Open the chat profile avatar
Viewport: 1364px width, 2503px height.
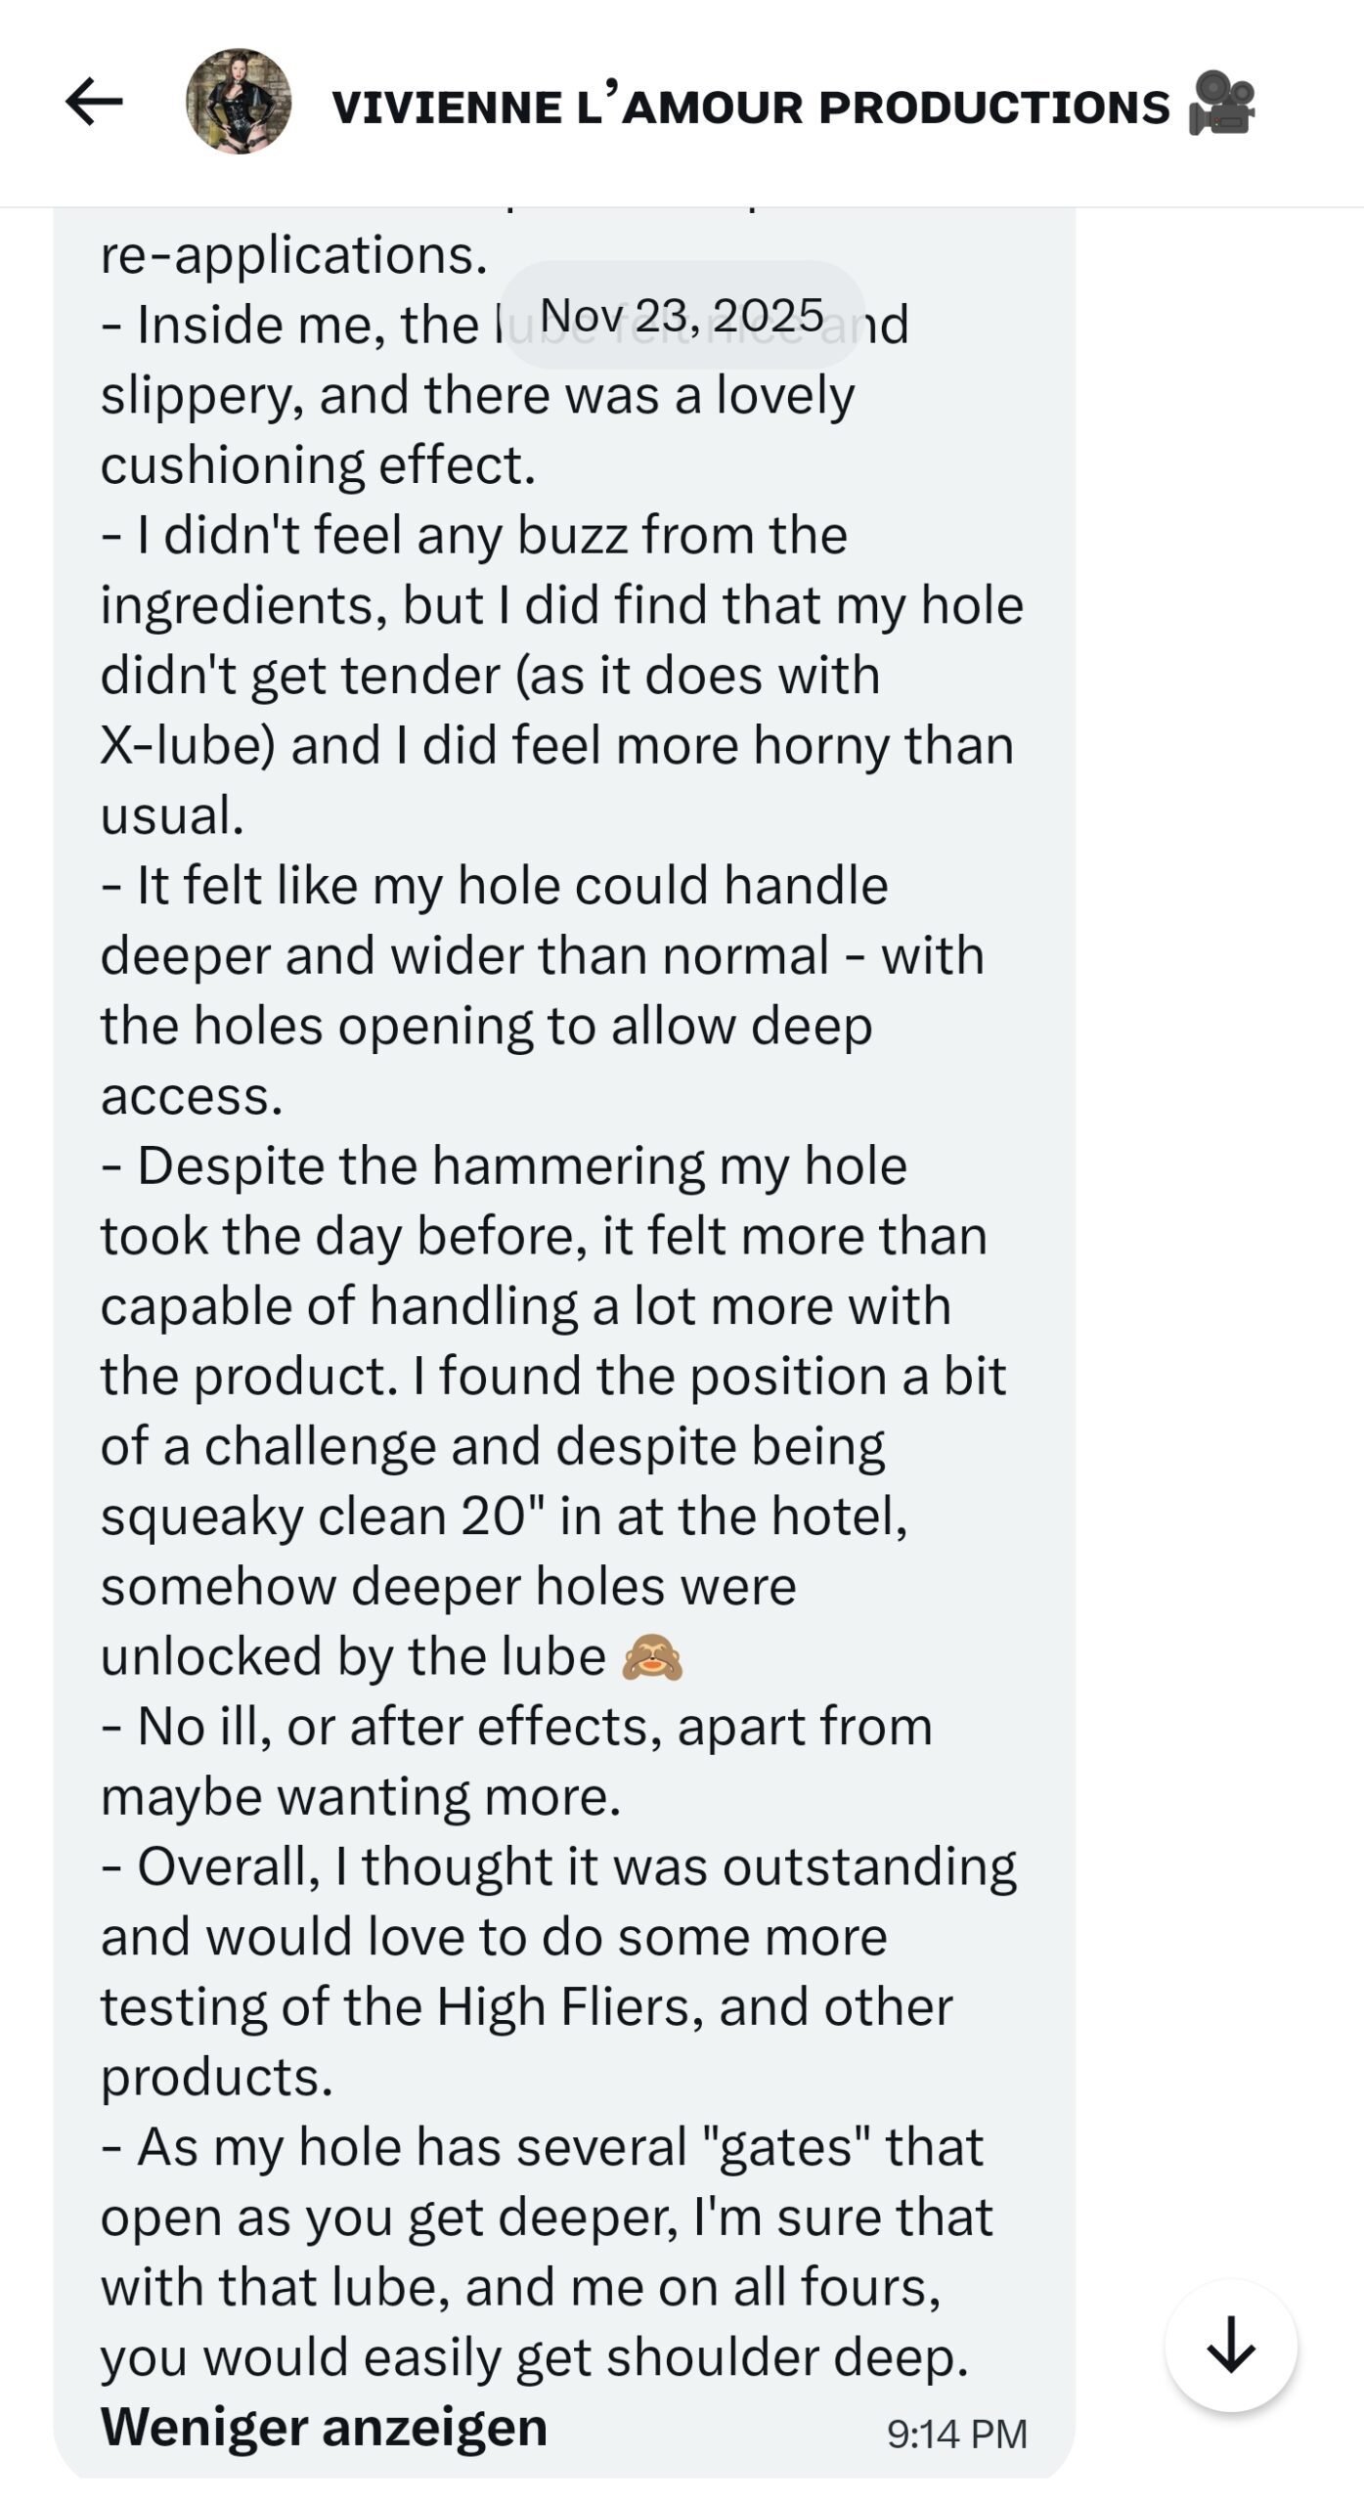(x=239, y=102)
